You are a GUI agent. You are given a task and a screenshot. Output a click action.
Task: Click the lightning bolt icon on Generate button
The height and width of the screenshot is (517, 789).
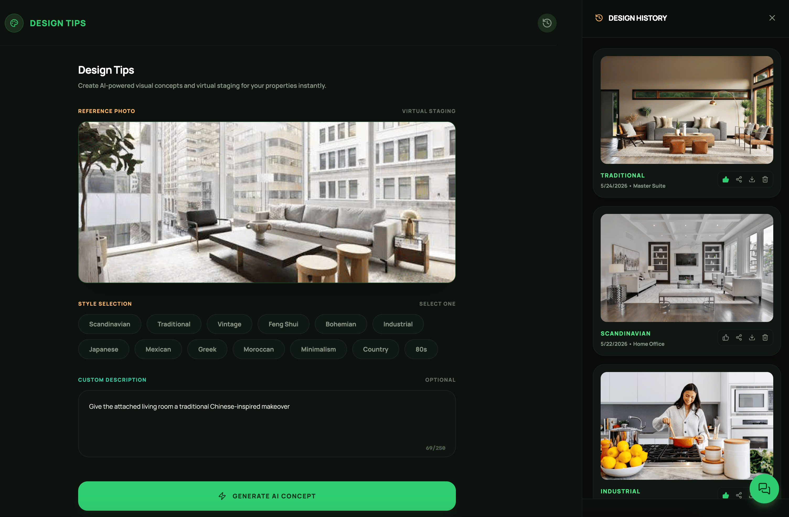pyautogui.click(x=222, y=496)
